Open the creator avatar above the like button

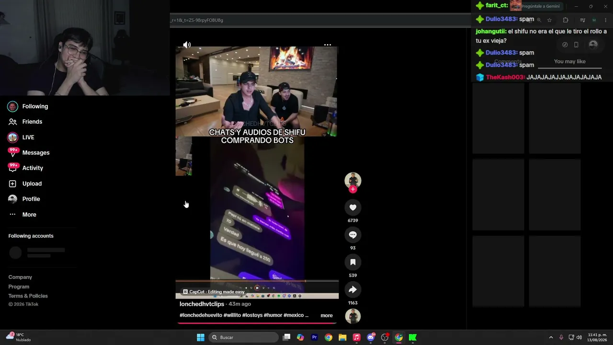tap(353, 180)
